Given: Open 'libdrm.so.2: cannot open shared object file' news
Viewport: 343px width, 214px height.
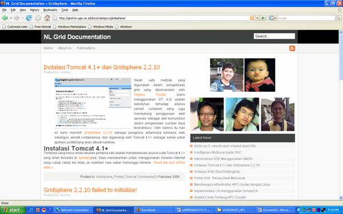Looking at the screenshot, I should click(225, 146).
